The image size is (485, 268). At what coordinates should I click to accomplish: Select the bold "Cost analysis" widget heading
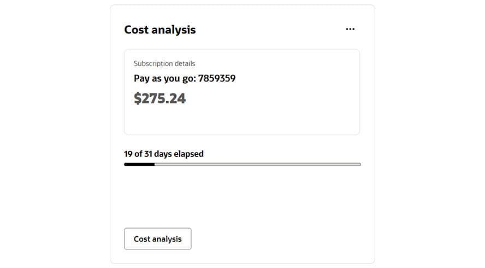click(x=159, y=30)
